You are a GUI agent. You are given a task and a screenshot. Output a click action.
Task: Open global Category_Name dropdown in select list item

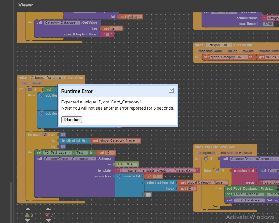(x=225, y=182)
